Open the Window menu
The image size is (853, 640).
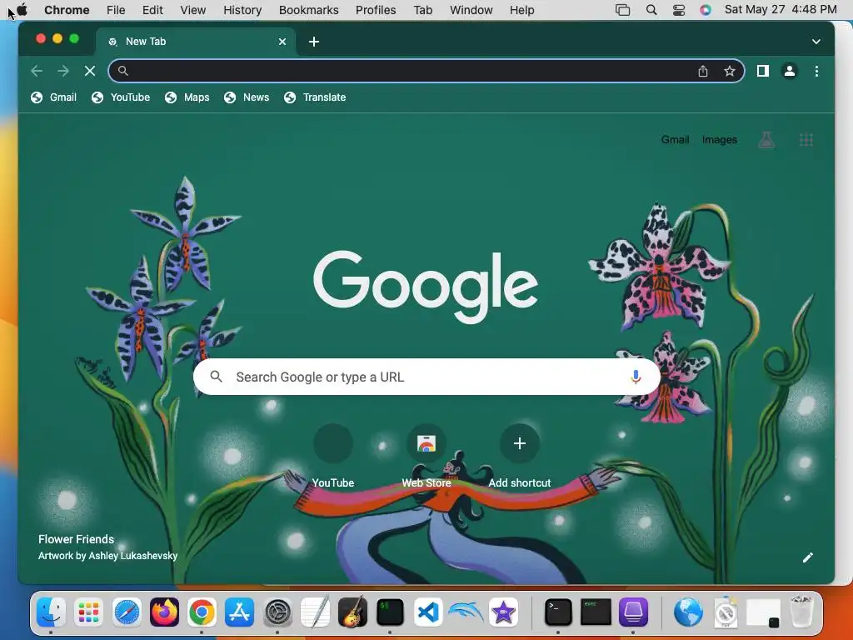(471, 10)
